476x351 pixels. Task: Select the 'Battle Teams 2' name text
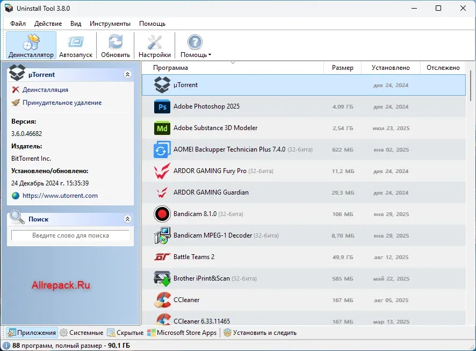[x=194, y=257]
